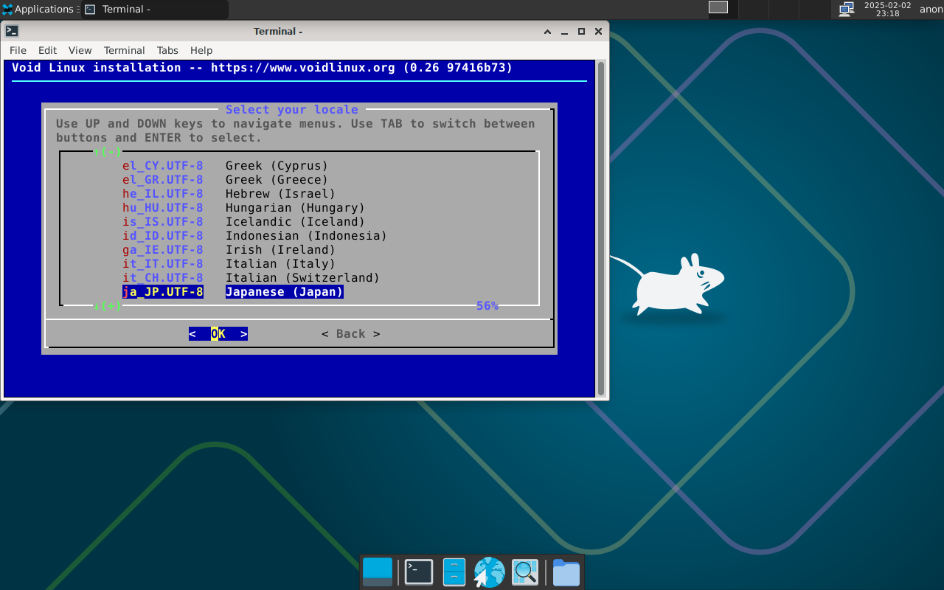Viewport: 944px width, 590px height.
Task: Launch the Web Browser from the dock
Action: click(489, 572)
